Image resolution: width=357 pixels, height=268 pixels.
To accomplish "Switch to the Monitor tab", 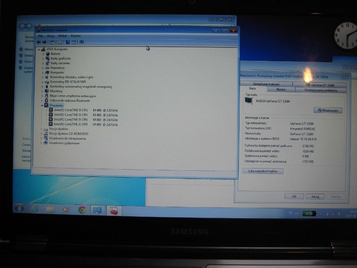I will point(281,90).
